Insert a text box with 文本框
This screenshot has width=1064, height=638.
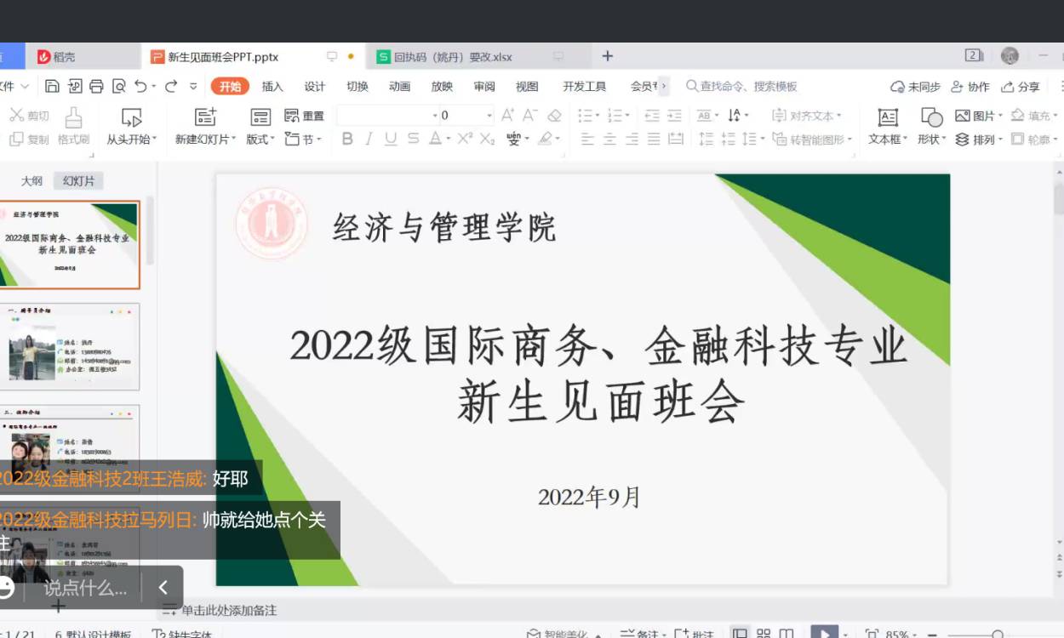(888, 126)
